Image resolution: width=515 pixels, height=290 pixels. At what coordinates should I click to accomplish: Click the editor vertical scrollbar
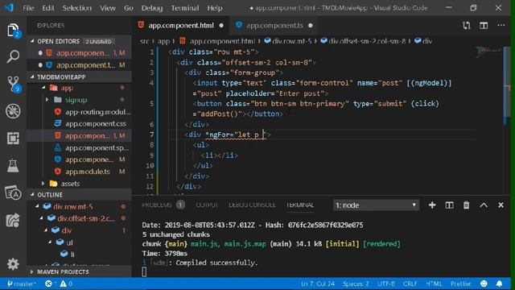coord(506,85)
